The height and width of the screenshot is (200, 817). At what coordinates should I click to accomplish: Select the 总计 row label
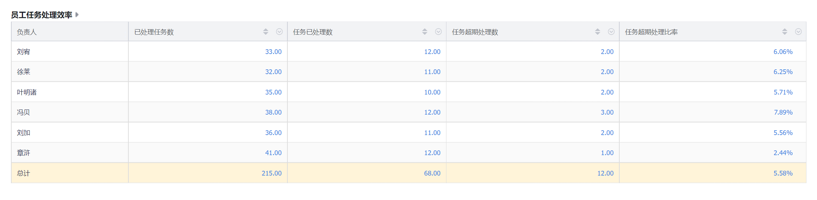(x=23, y=173)
